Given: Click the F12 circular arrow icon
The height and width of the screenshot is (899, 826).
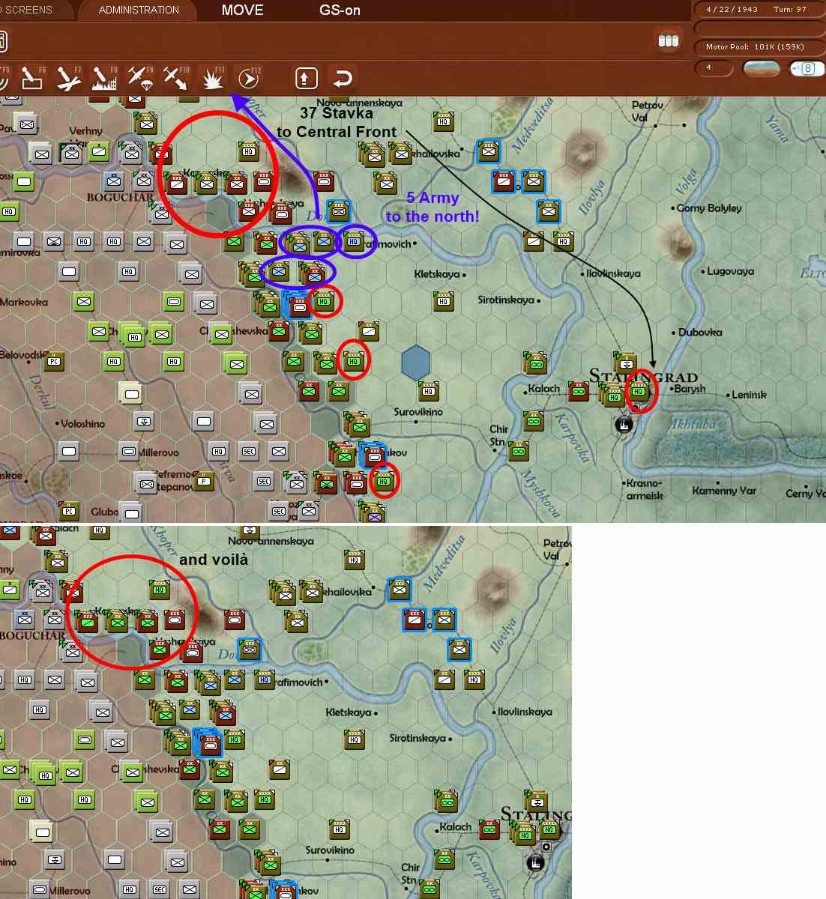Looking at the screenshot, I should [248, 78].
